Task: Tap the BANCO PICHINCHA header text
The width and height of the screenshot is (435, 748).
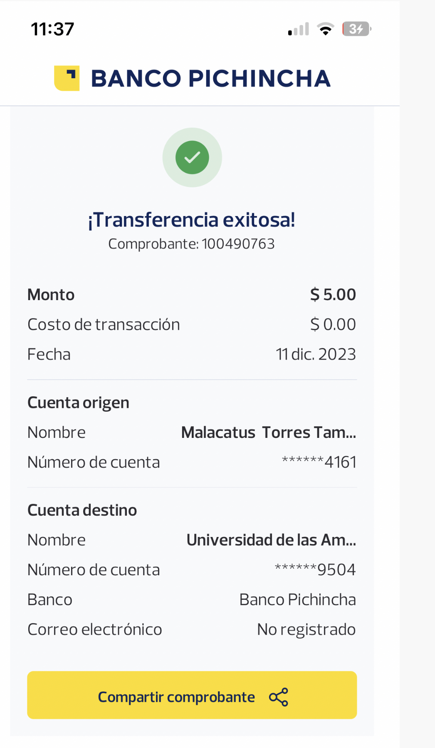Action: tap(210, 78)
